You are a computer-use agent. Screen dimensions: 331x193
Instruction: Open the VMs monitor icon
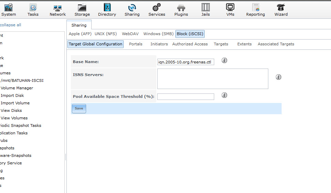(x=230, y=8)
